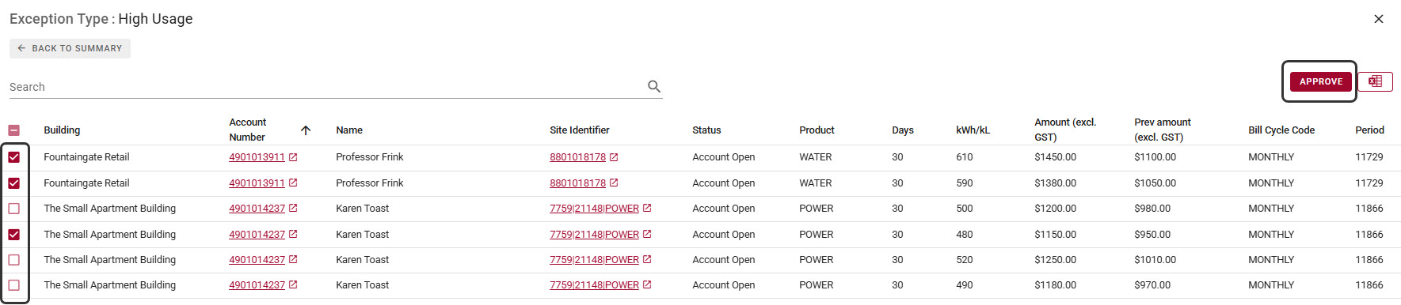The width and height of the screenshot is (1401, 305).
Task: Open site identifier external icon in 520 kWh row
Action: point(647,260)
